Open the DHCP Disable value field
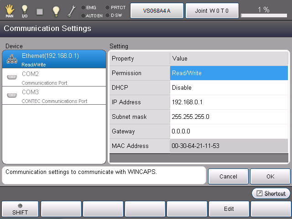The width and height of the screenshot is (292, 219). (x=229, y=88)
